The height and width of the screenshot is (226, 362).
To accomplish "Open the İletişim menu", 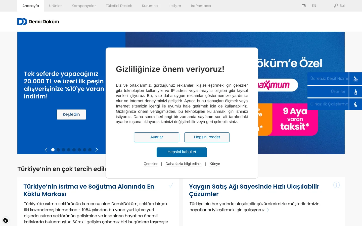I will pos(175,6).
